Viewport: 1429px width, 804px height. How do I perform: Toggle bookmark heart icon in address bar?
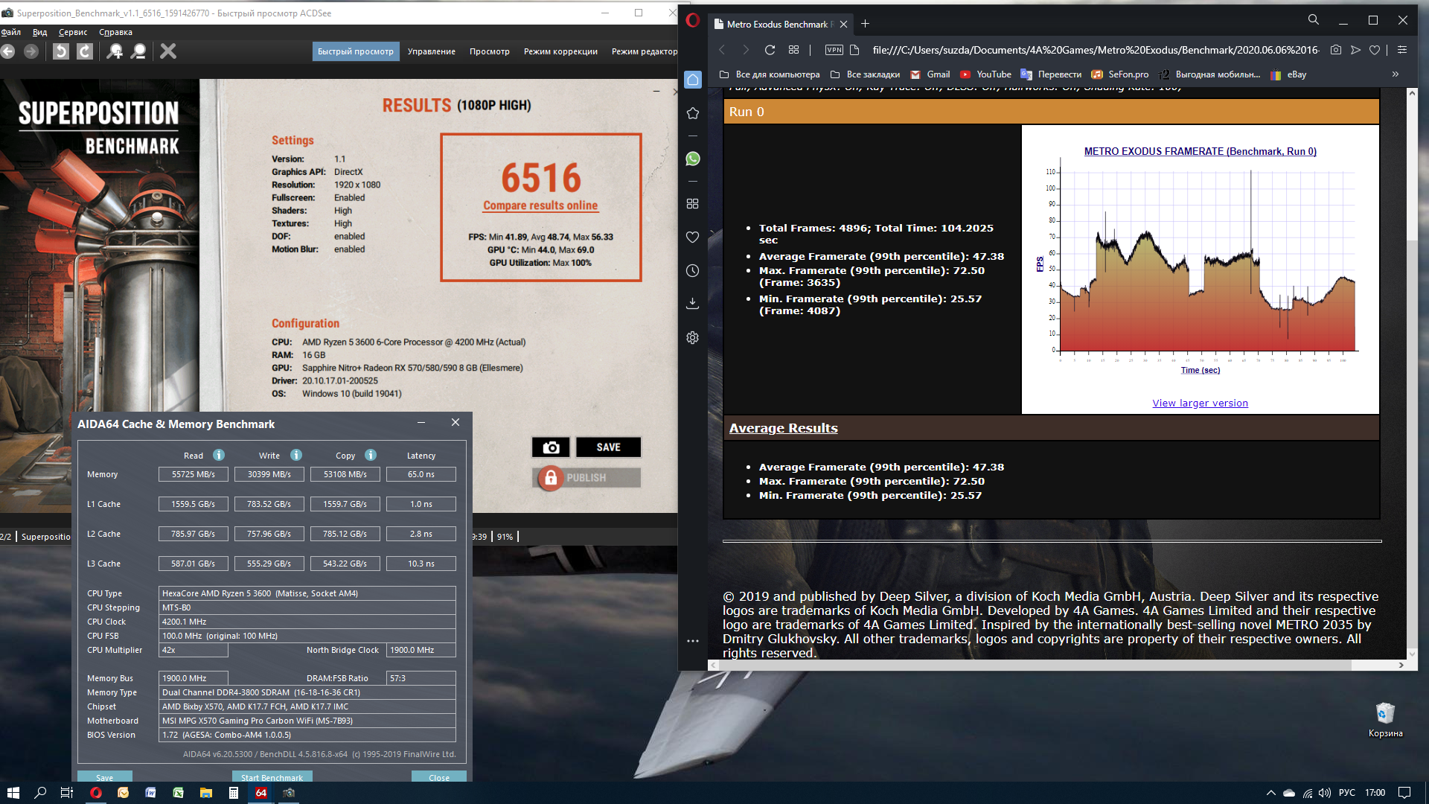1375,50
